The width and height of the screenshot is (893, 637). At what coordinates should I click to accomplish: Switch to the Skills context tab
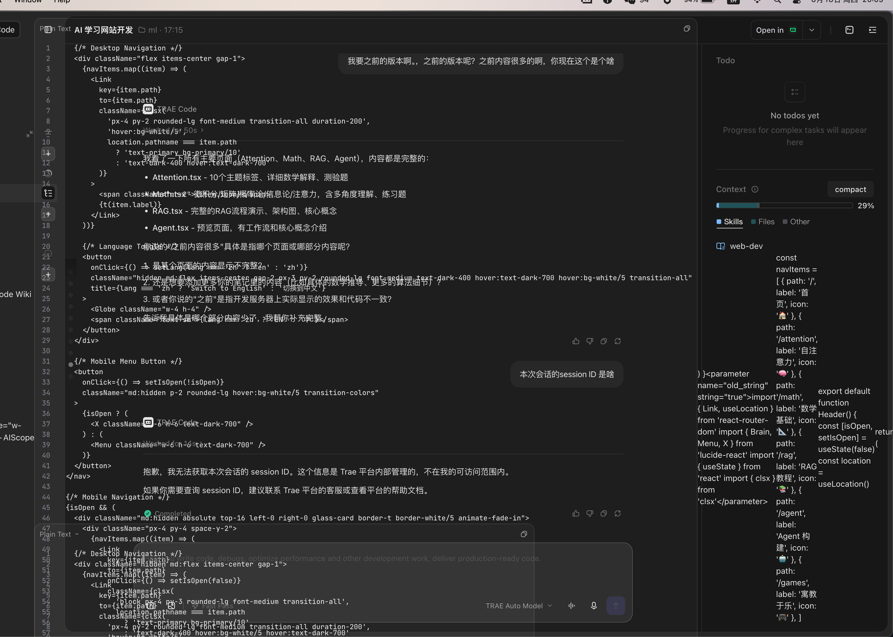[x=729, y=222]
